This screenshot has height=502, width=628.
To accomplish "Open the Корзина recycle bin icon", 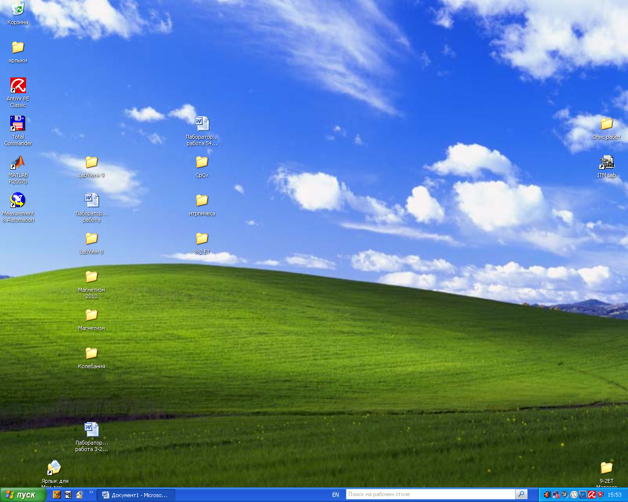I will [x=18, y=13].
